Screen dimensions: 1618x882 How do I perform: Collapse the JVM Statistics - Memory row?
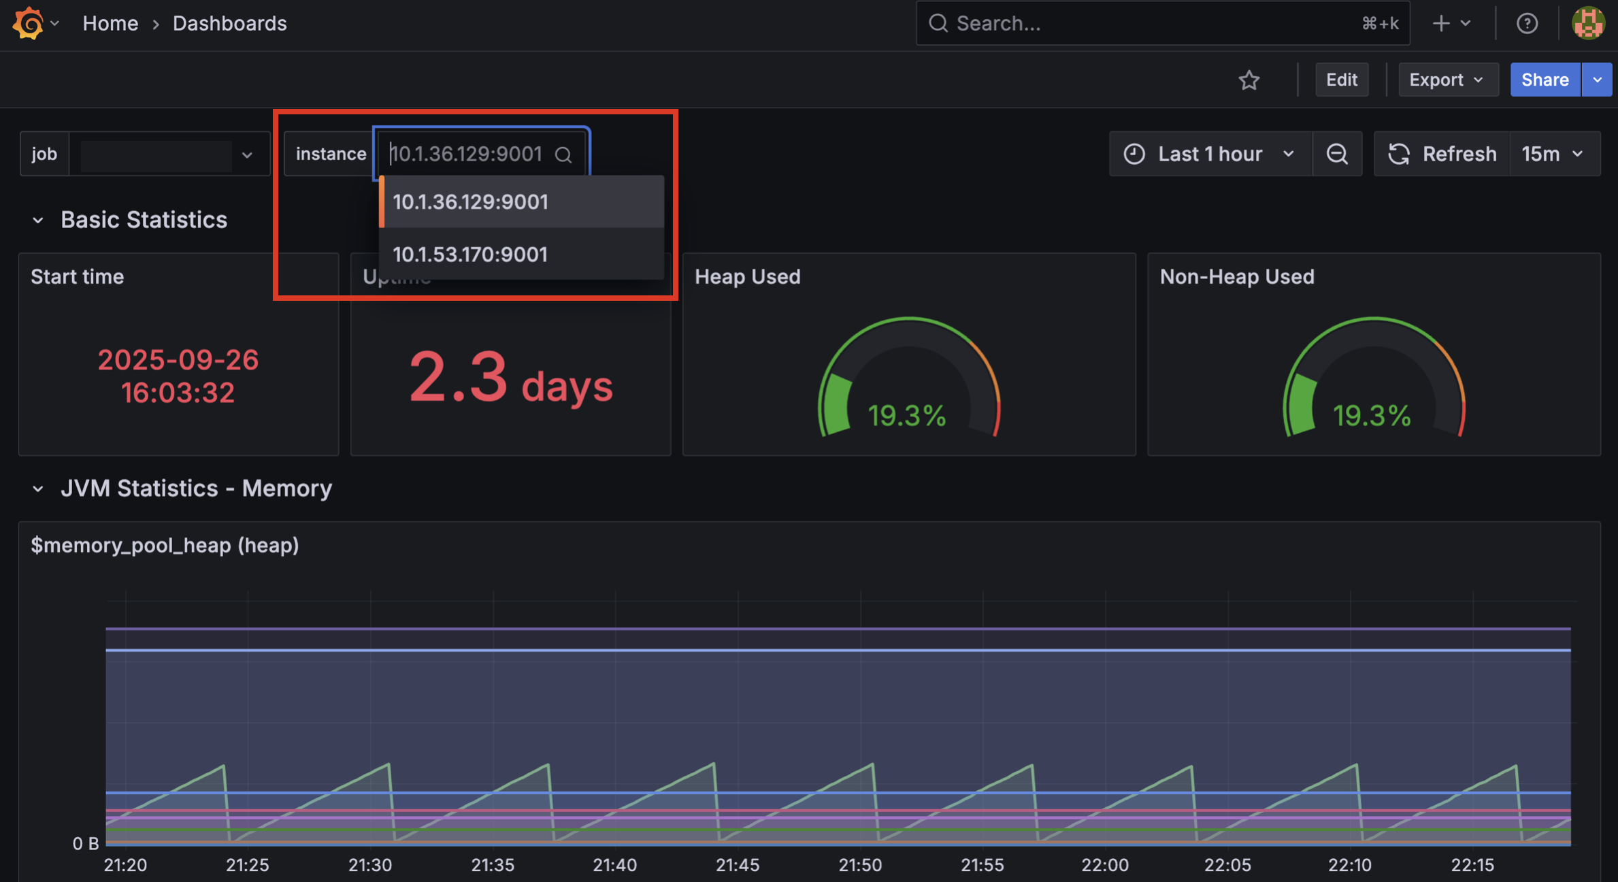coord(38,489)
